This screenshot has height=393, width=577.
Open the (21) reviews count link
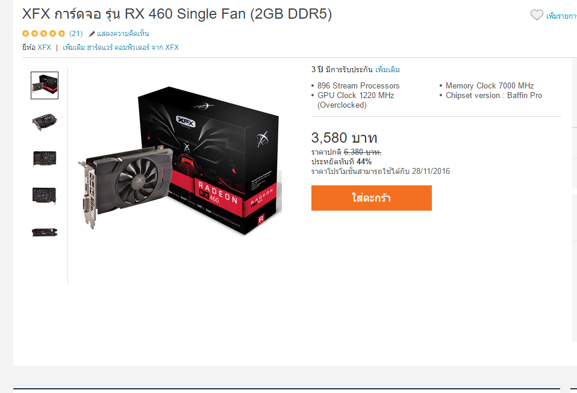76,34
